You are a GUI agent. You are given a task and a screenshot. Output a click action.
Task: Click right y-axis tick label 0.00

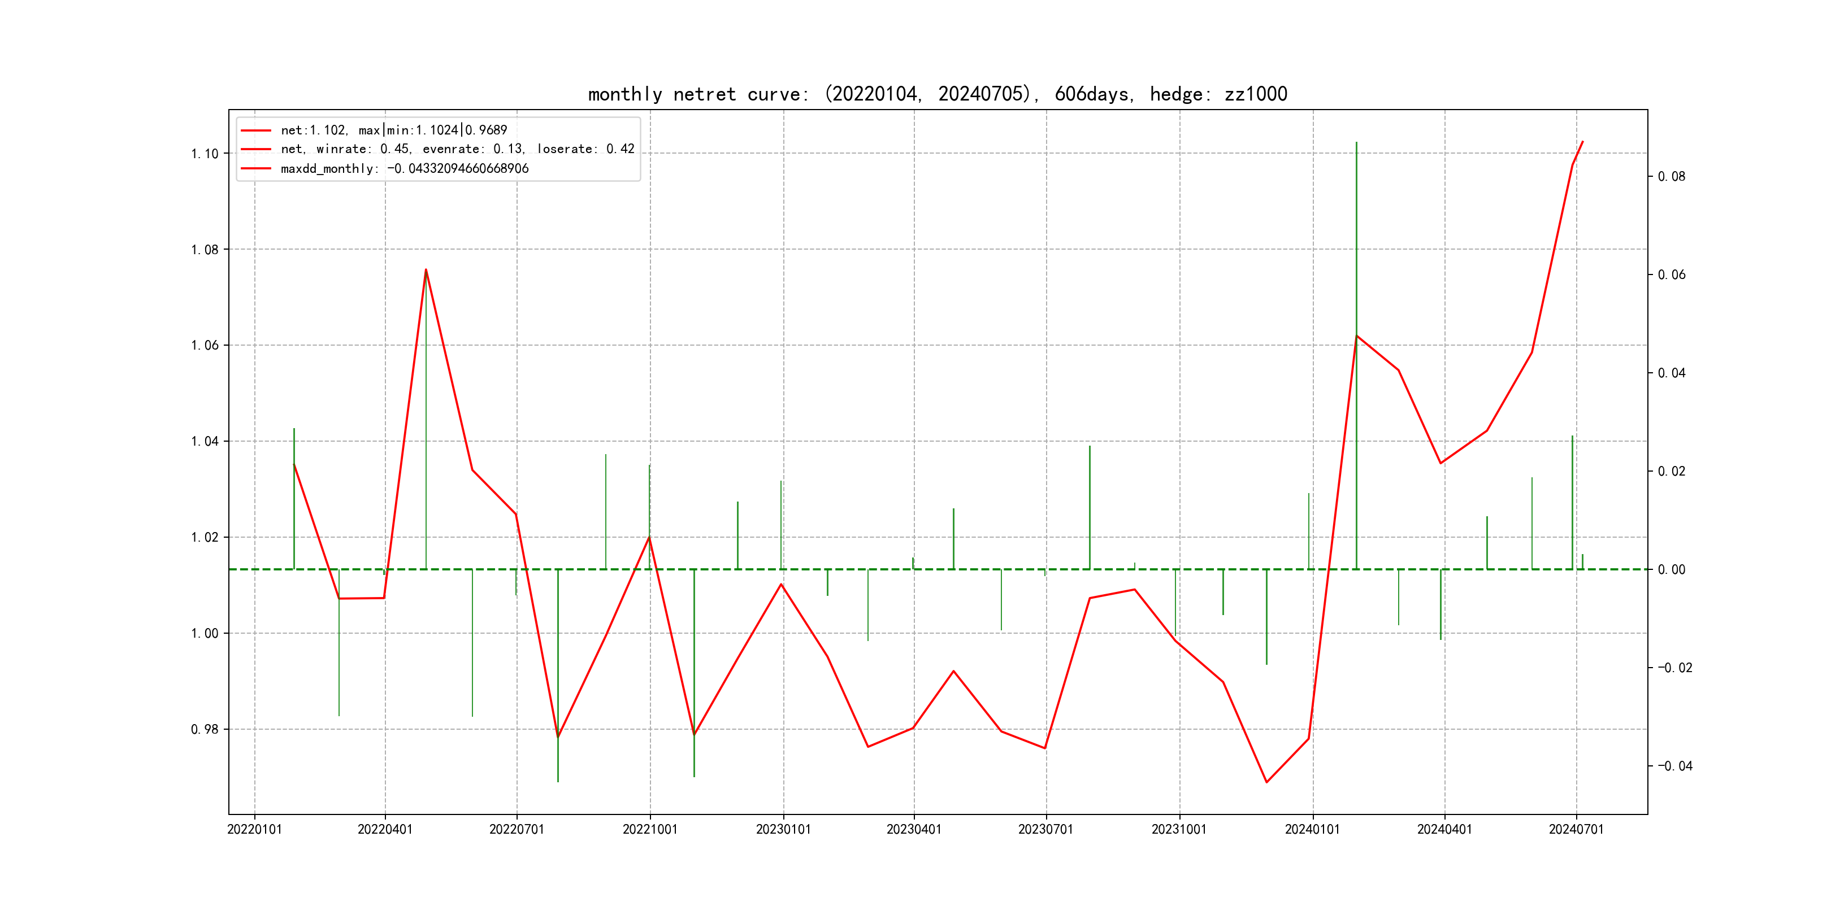coord(1671,570)
